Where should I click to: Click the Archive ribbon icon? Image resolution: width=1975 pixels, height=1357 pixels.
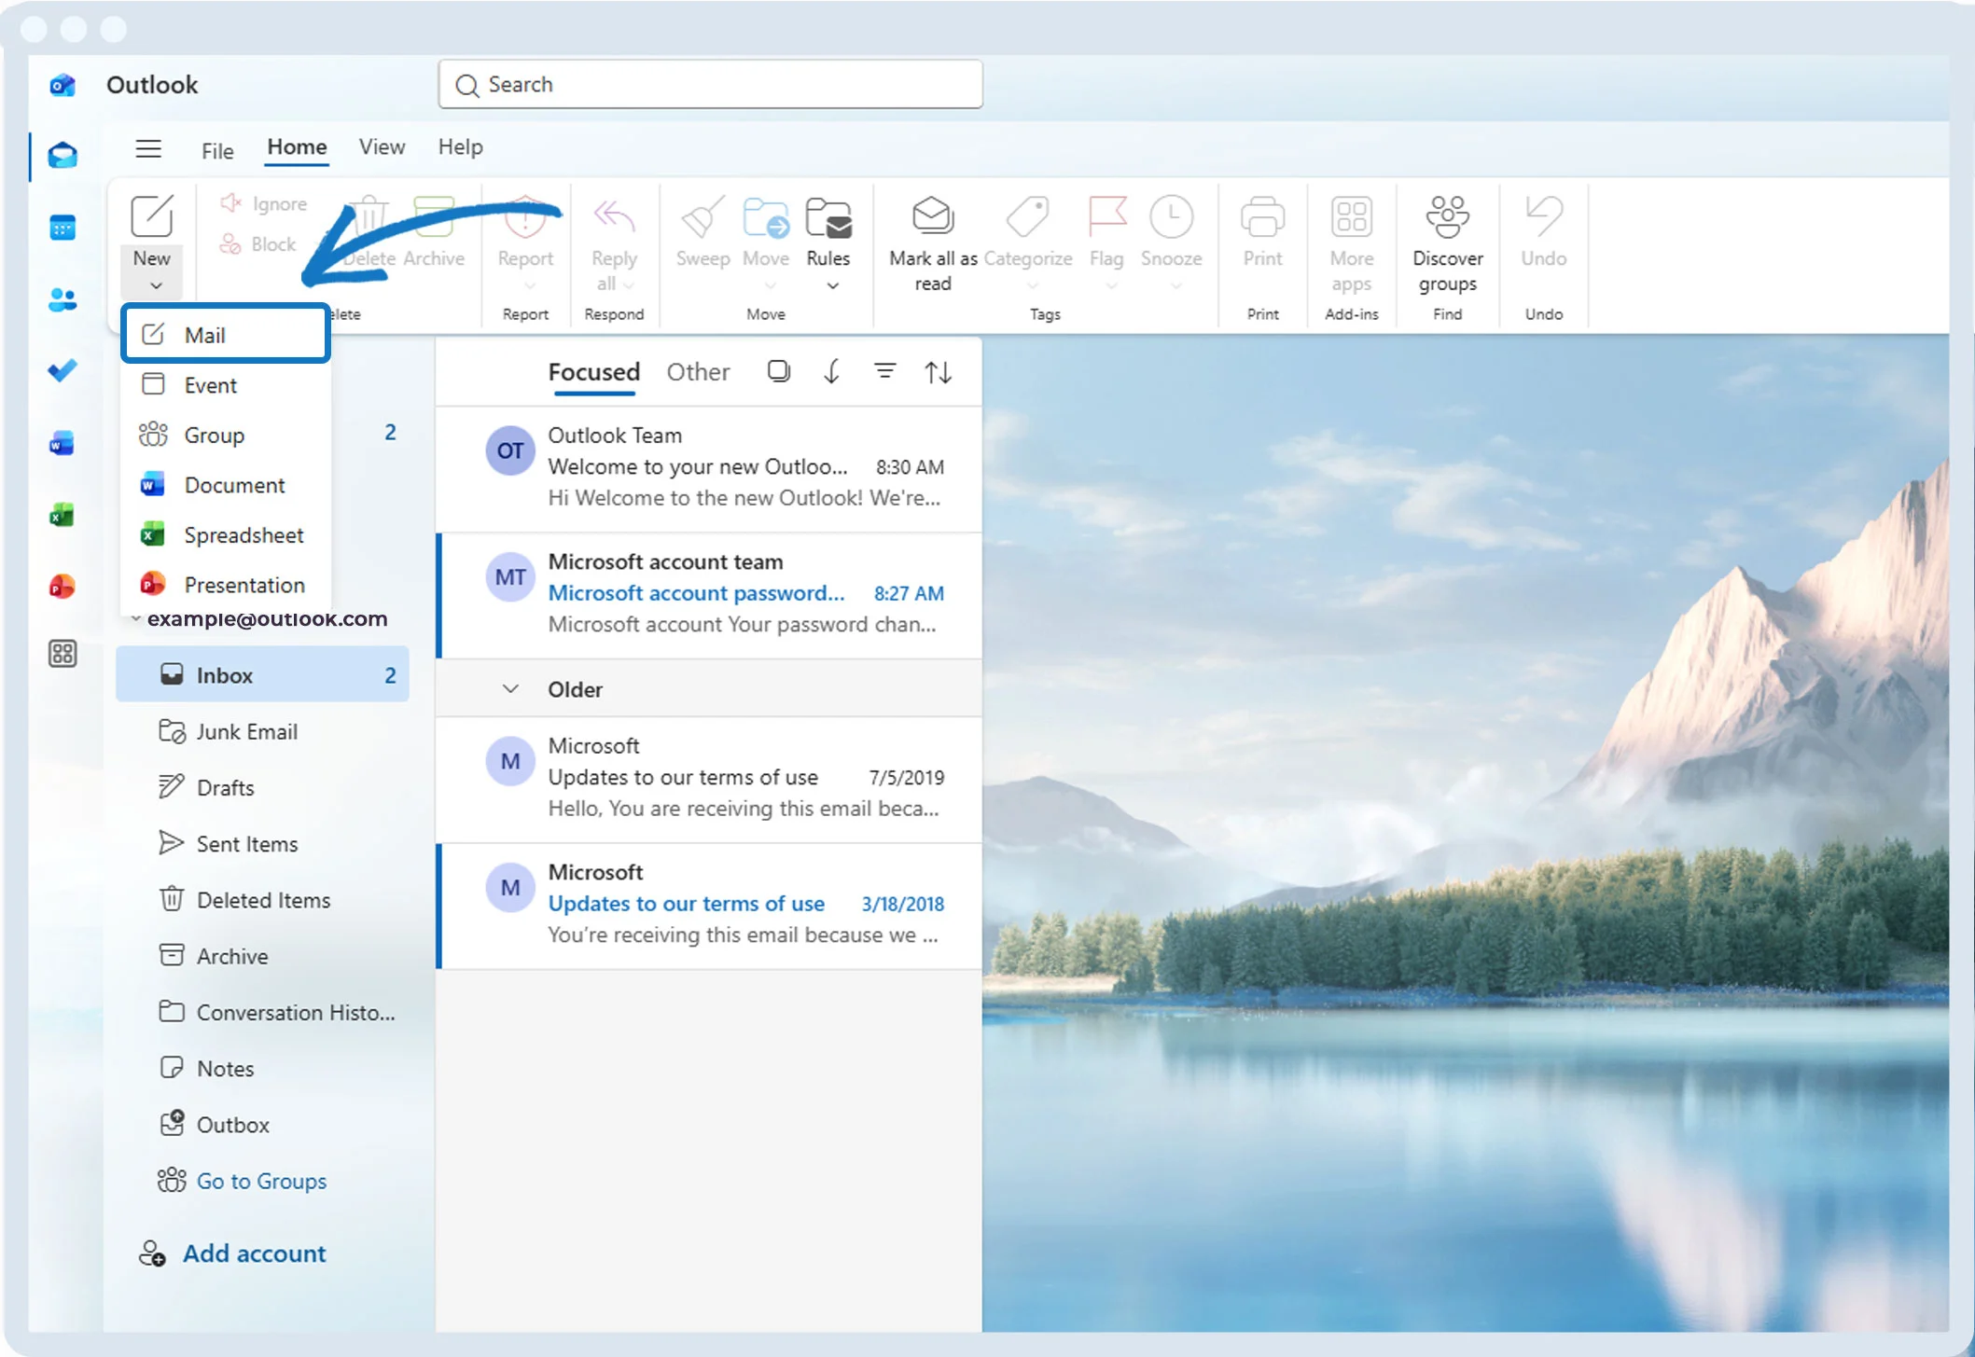point(434,217)
